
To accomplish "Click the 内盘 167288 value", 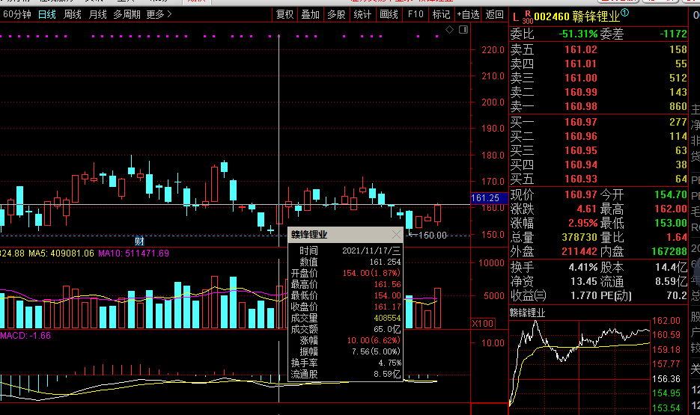I will pyautogui.click(x=669, y=252).
